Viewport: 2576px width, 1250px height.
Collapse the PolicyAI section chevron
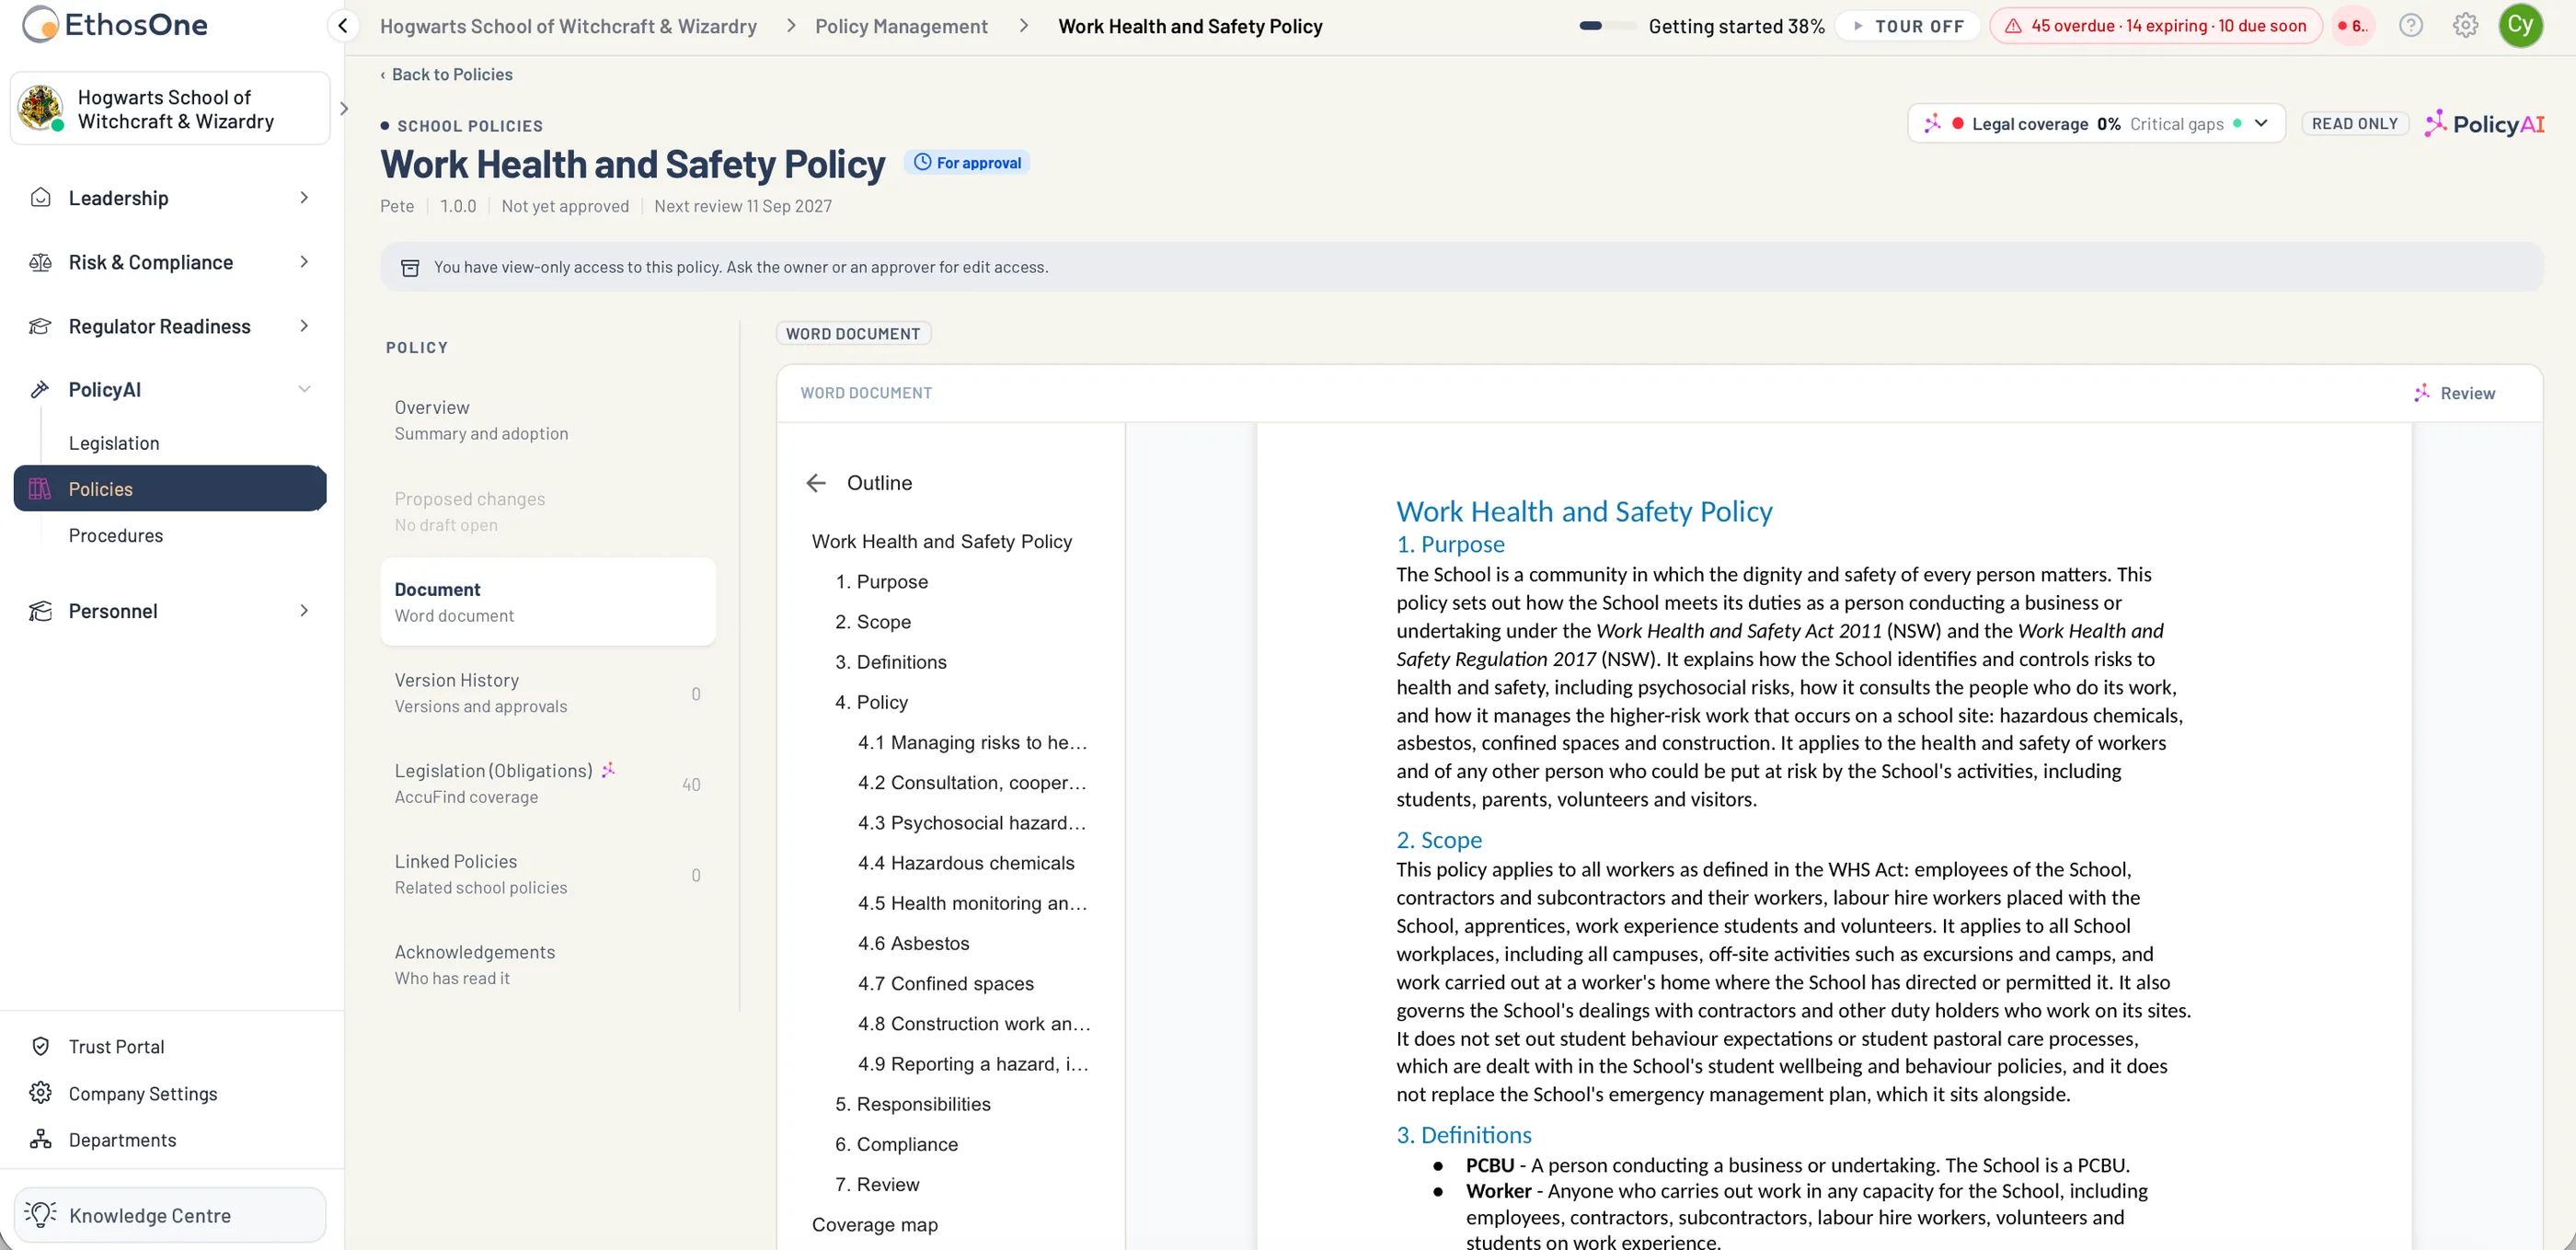[304, 390]
